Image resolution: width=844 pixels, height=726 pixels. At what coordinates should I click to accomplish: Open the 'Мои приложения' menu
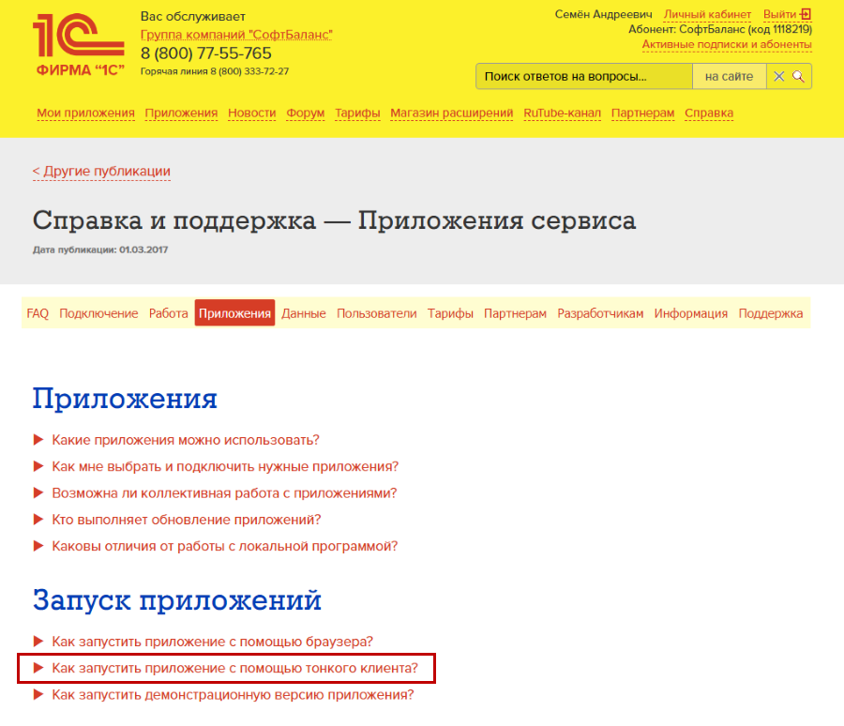(85, 113)
